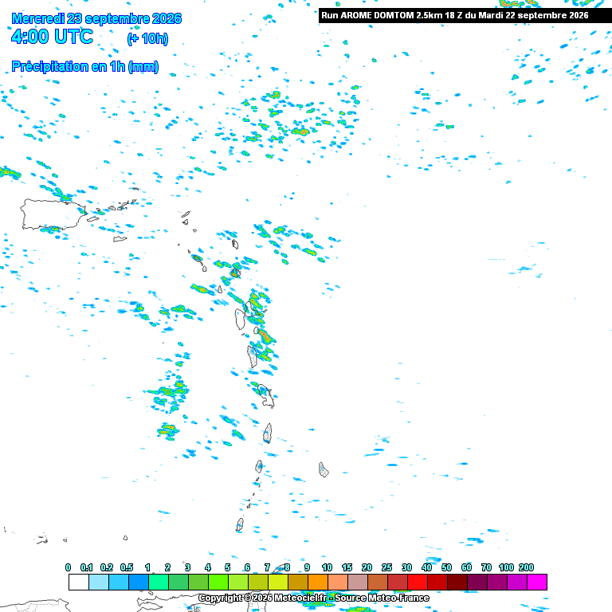
Task: Click the orange 9 mm legend swatch
Action: [x=318, y=582]
